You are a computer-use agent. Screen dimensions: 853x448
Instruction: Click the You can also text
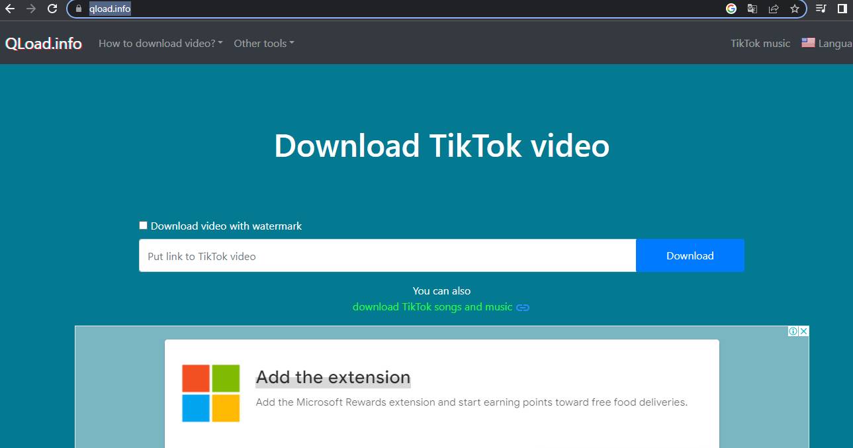442,291
